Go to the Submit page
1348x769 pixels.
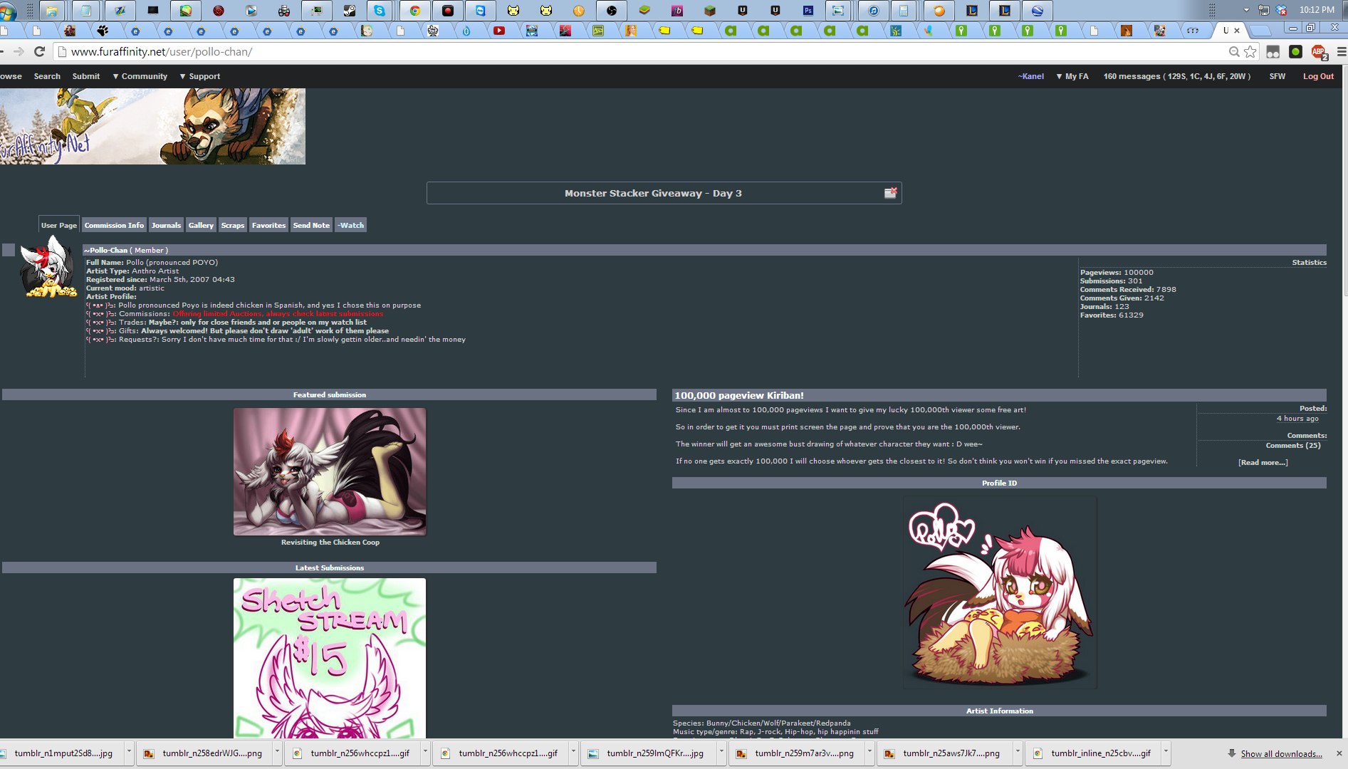click(86, 76)
